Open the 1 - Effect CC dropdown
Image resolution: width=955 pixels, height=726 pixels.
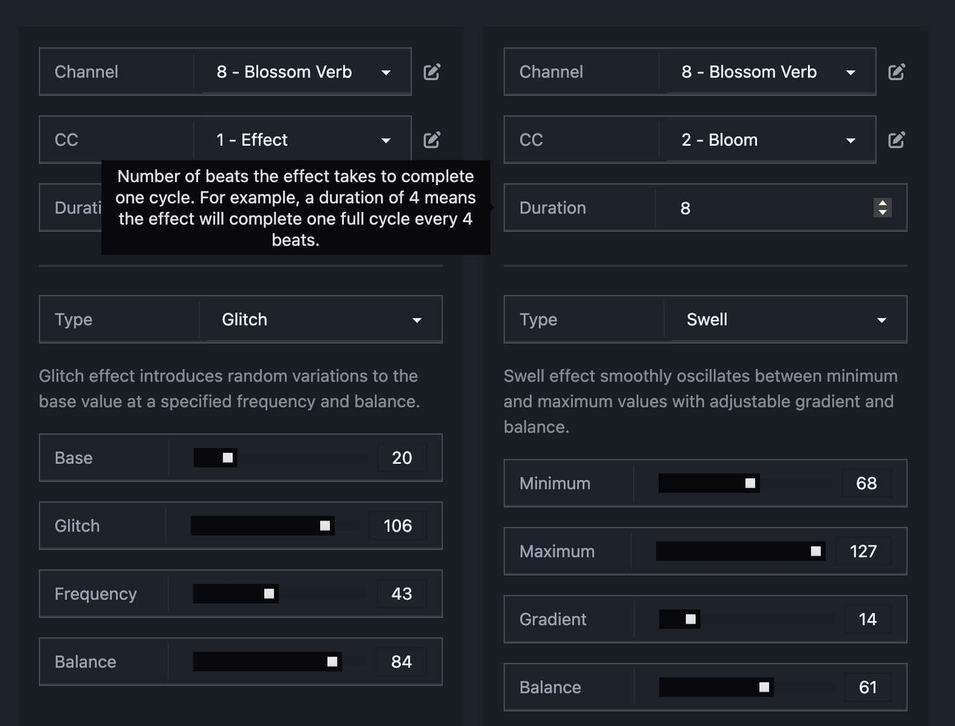pyautogui.click(x=303, y=140)
